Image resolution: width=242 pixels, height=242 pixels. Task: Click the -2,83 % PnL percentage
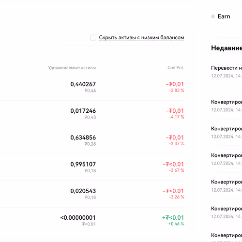177,91
